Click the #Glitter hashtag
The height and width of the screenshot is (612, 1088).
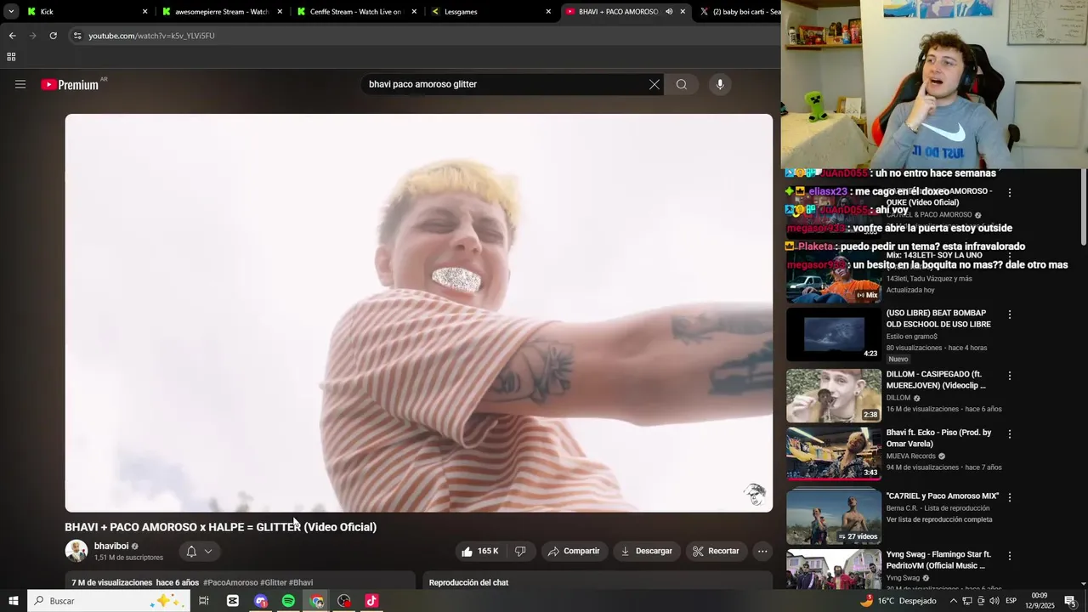tap(274, 582)
